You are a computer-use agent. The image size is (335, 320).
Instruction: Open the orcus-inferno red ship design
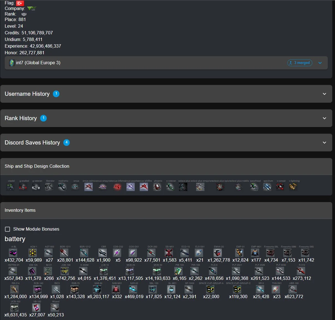117,187
